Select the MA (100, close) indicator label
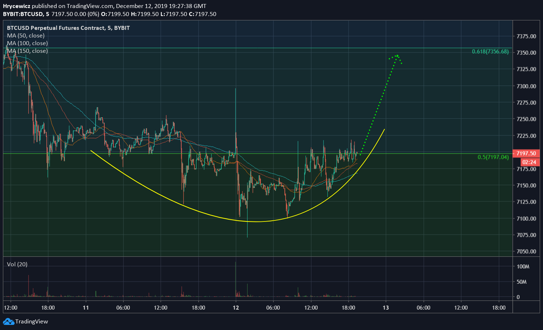 tap(27, 43)
